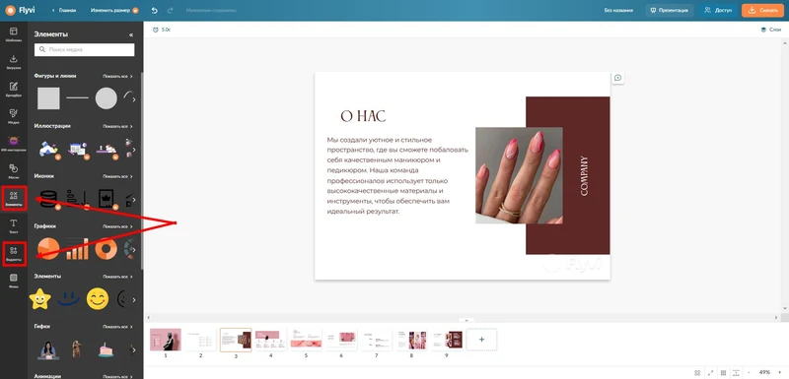Advance the Графики row with right chevron

(134, 250)
